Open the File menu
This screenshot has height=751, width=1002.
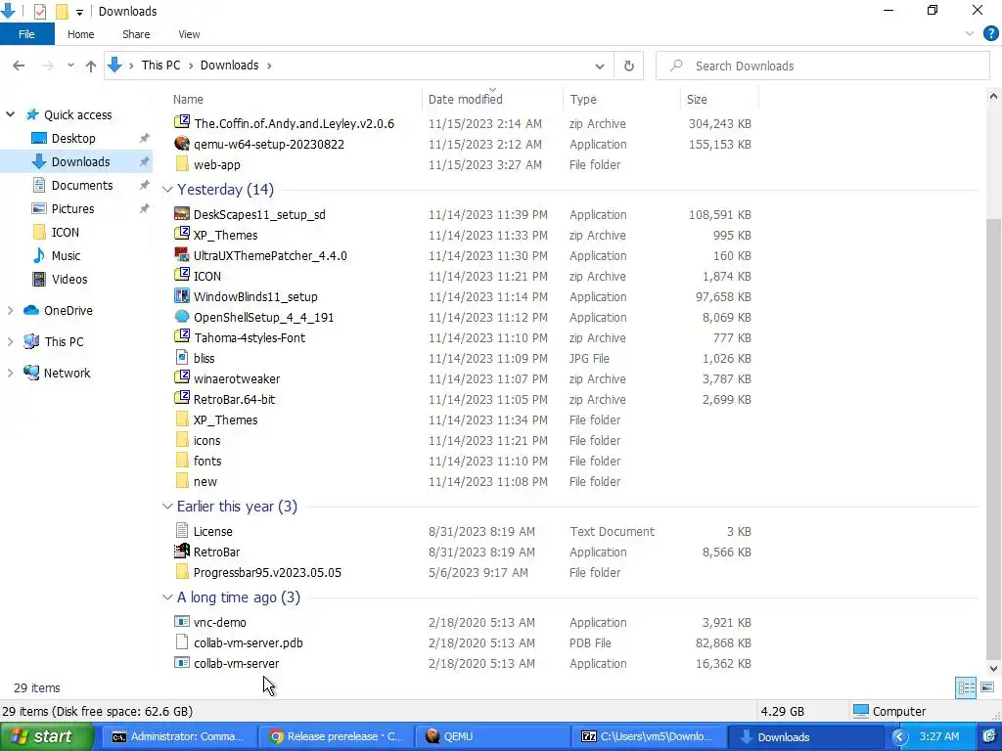26,34
